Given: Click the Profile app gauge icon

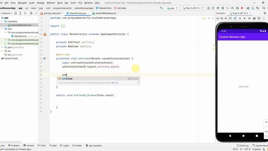Looking at the screenshot, I should (232, 8).
